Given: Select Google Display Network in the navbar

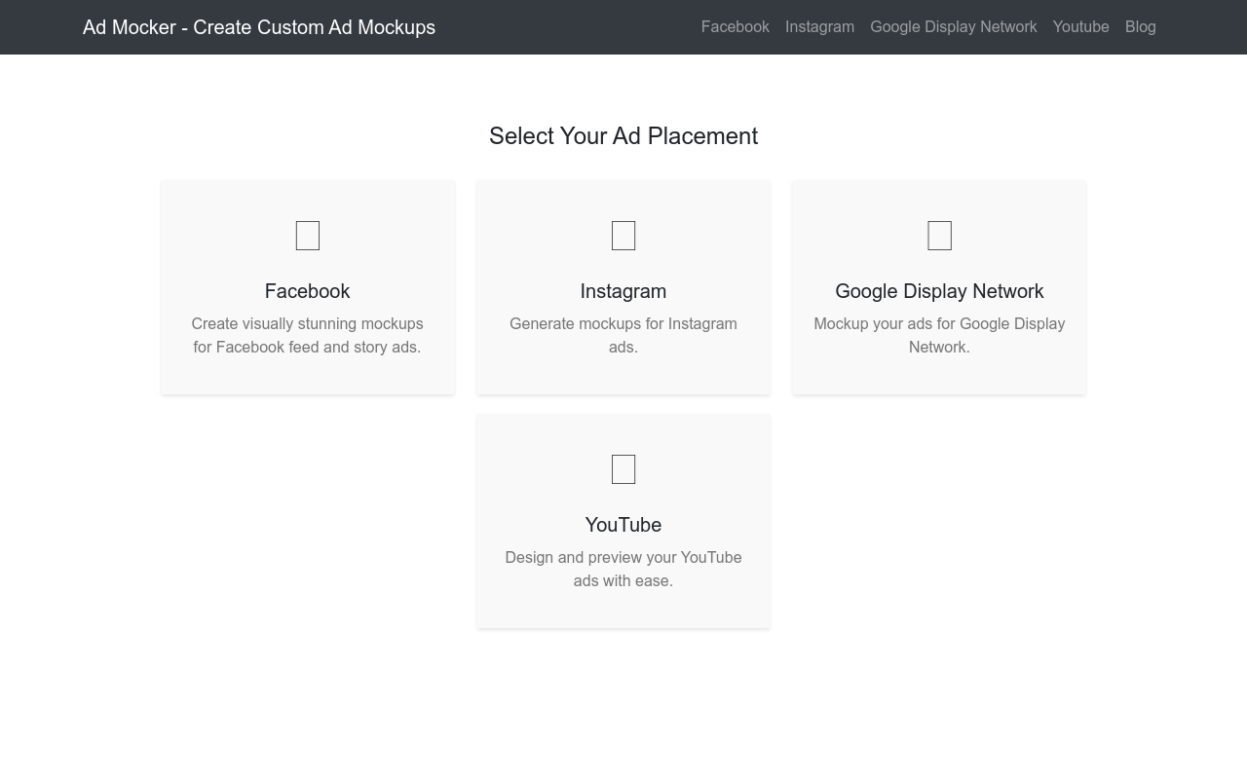Looking at the screenshot, I should [953, 27].
